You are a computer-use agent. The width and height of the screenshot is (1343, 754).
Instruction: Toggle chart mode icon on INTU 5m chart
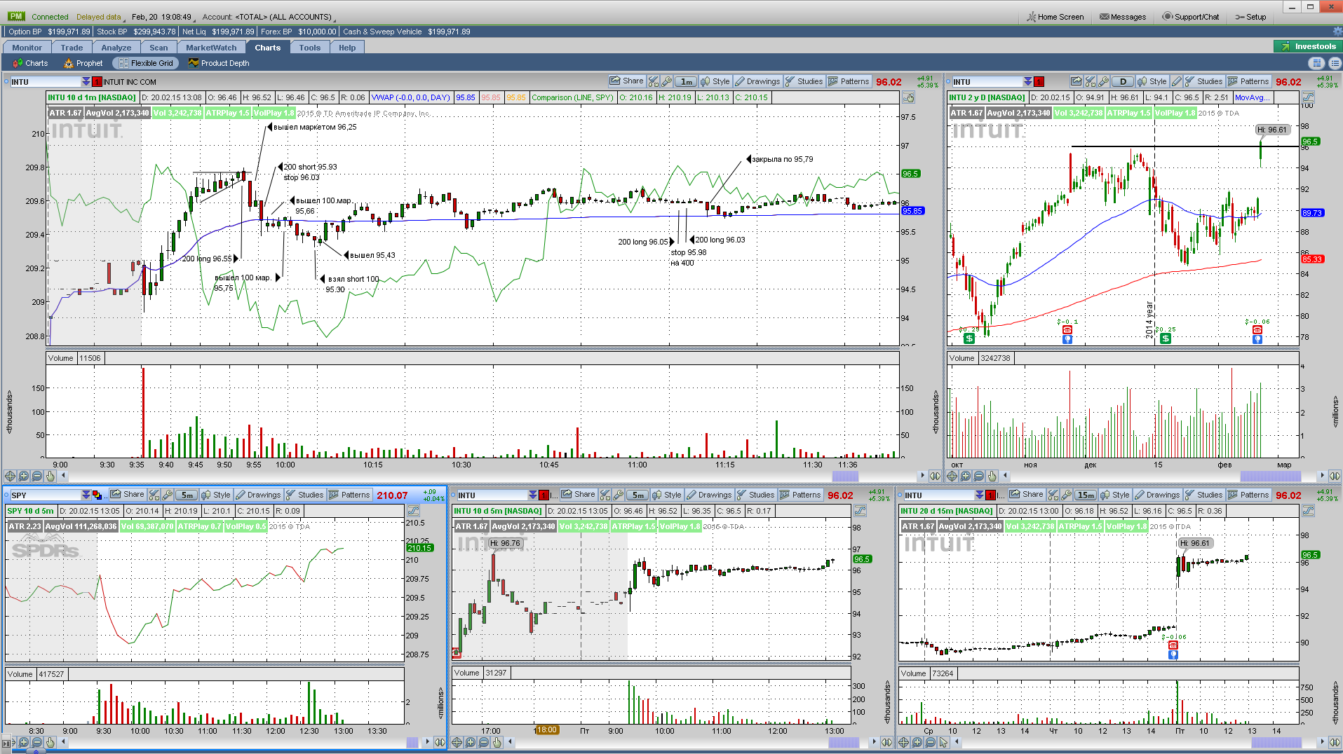point(860,511)
